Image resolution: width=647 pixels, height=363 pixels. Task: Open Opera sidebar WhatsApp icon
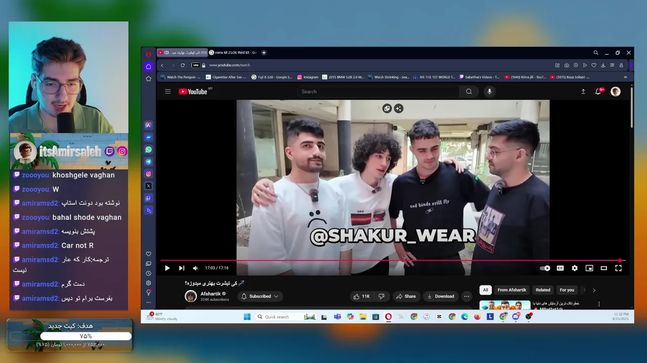tap(148, 150)
